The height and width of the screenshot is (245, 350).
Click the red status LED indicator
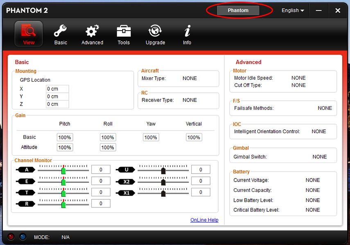[x=11, y=237]
